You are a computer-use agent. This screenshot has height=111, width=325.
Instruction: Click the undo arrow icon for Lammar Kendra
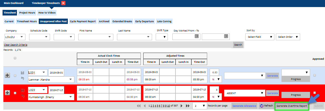point(23,78)
